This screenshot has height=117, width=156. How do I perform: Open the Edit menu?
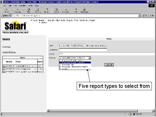[10, 5]
